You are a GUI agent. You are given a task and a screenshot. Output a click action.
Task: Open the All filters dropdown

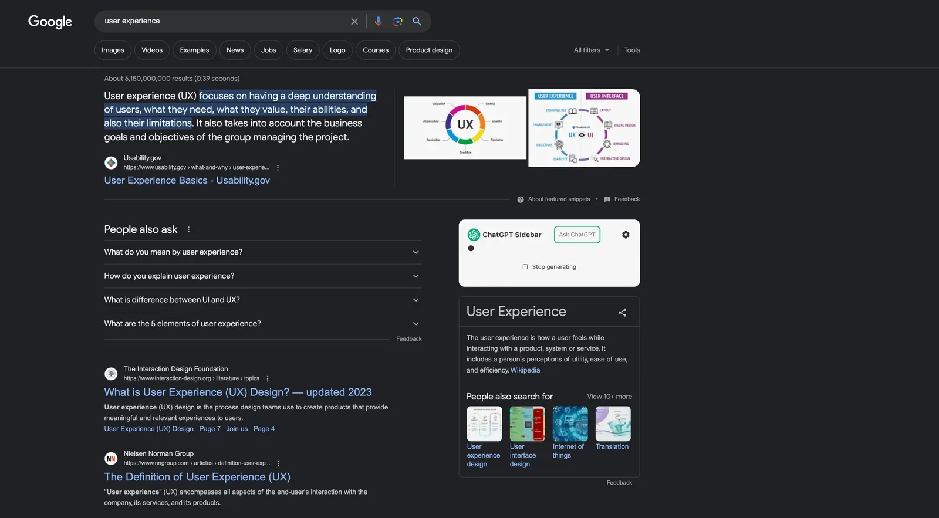coord(592,50)
